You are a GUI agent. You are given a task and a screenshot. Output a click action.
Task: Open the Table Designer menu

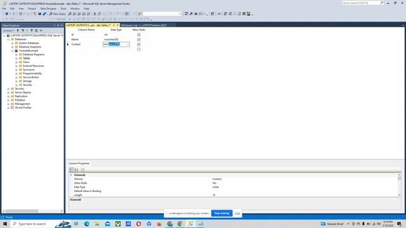coord(48,8)
